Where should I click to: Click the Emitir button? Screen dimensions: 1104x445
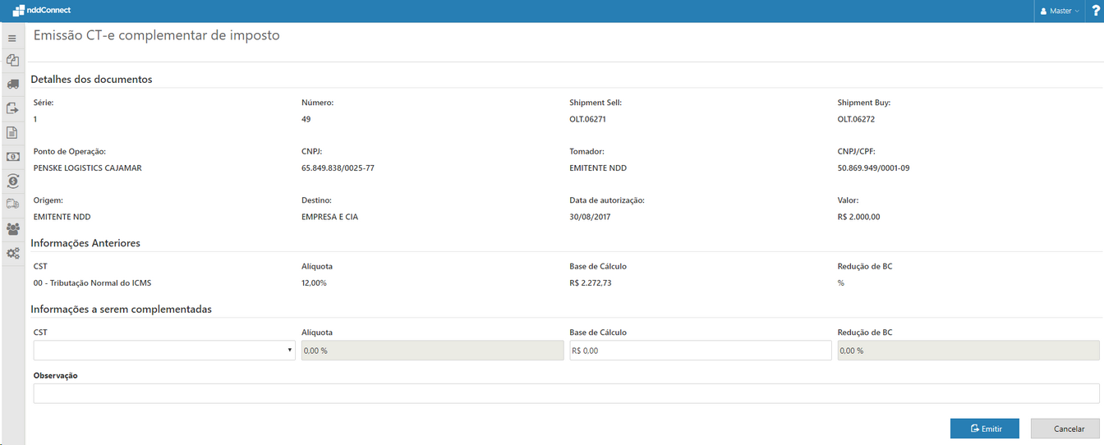click(985, 429)
